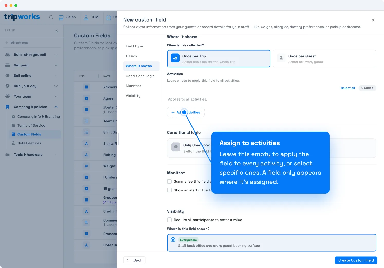Tick Summarize this field checkbox

point(169,181)
